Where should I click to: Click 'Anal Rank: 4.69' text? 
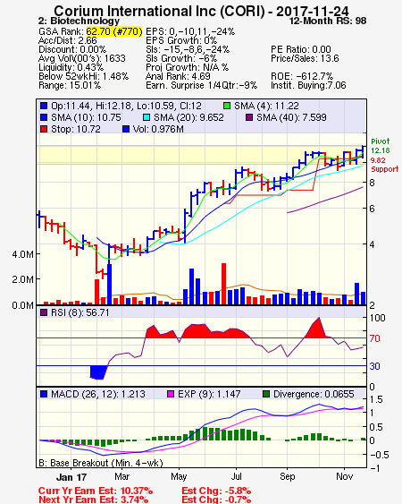[178, 76]
